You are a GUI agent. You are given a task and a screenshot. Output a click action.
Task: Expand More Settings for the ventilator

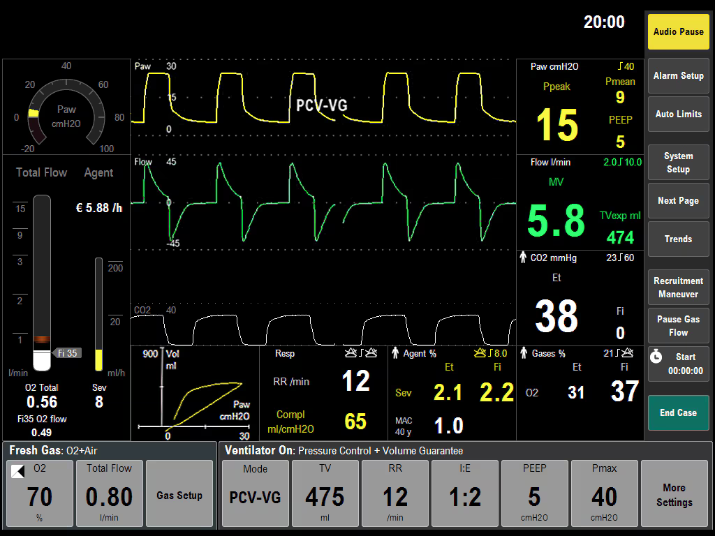674,493
